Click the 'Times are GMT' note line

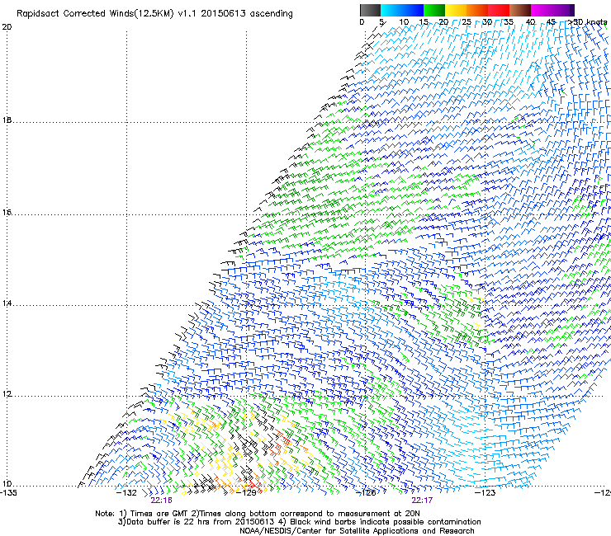258,514
